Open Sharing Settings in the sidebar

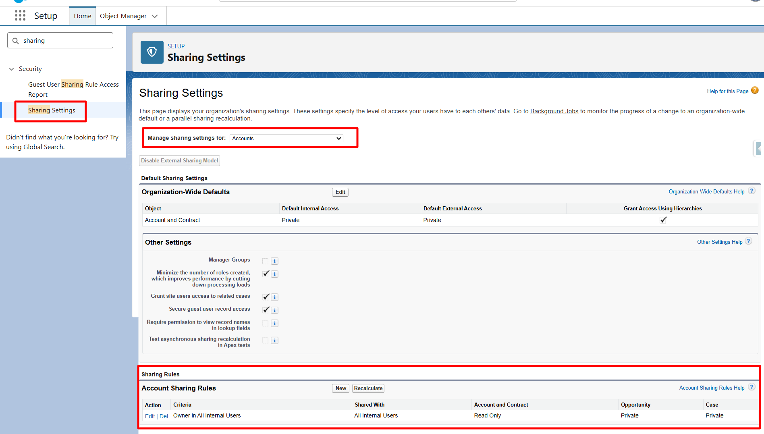pos(52,110)
